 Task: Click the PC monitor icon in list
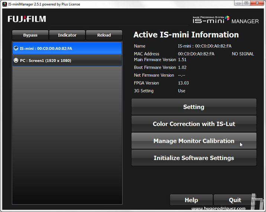tap(16, 60)
